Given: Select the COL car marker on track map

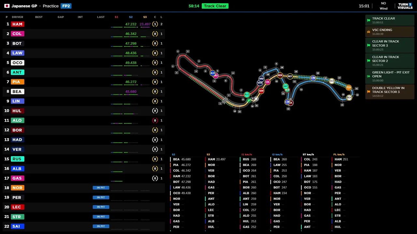Looking at the screenshot, I should (267, 82).
